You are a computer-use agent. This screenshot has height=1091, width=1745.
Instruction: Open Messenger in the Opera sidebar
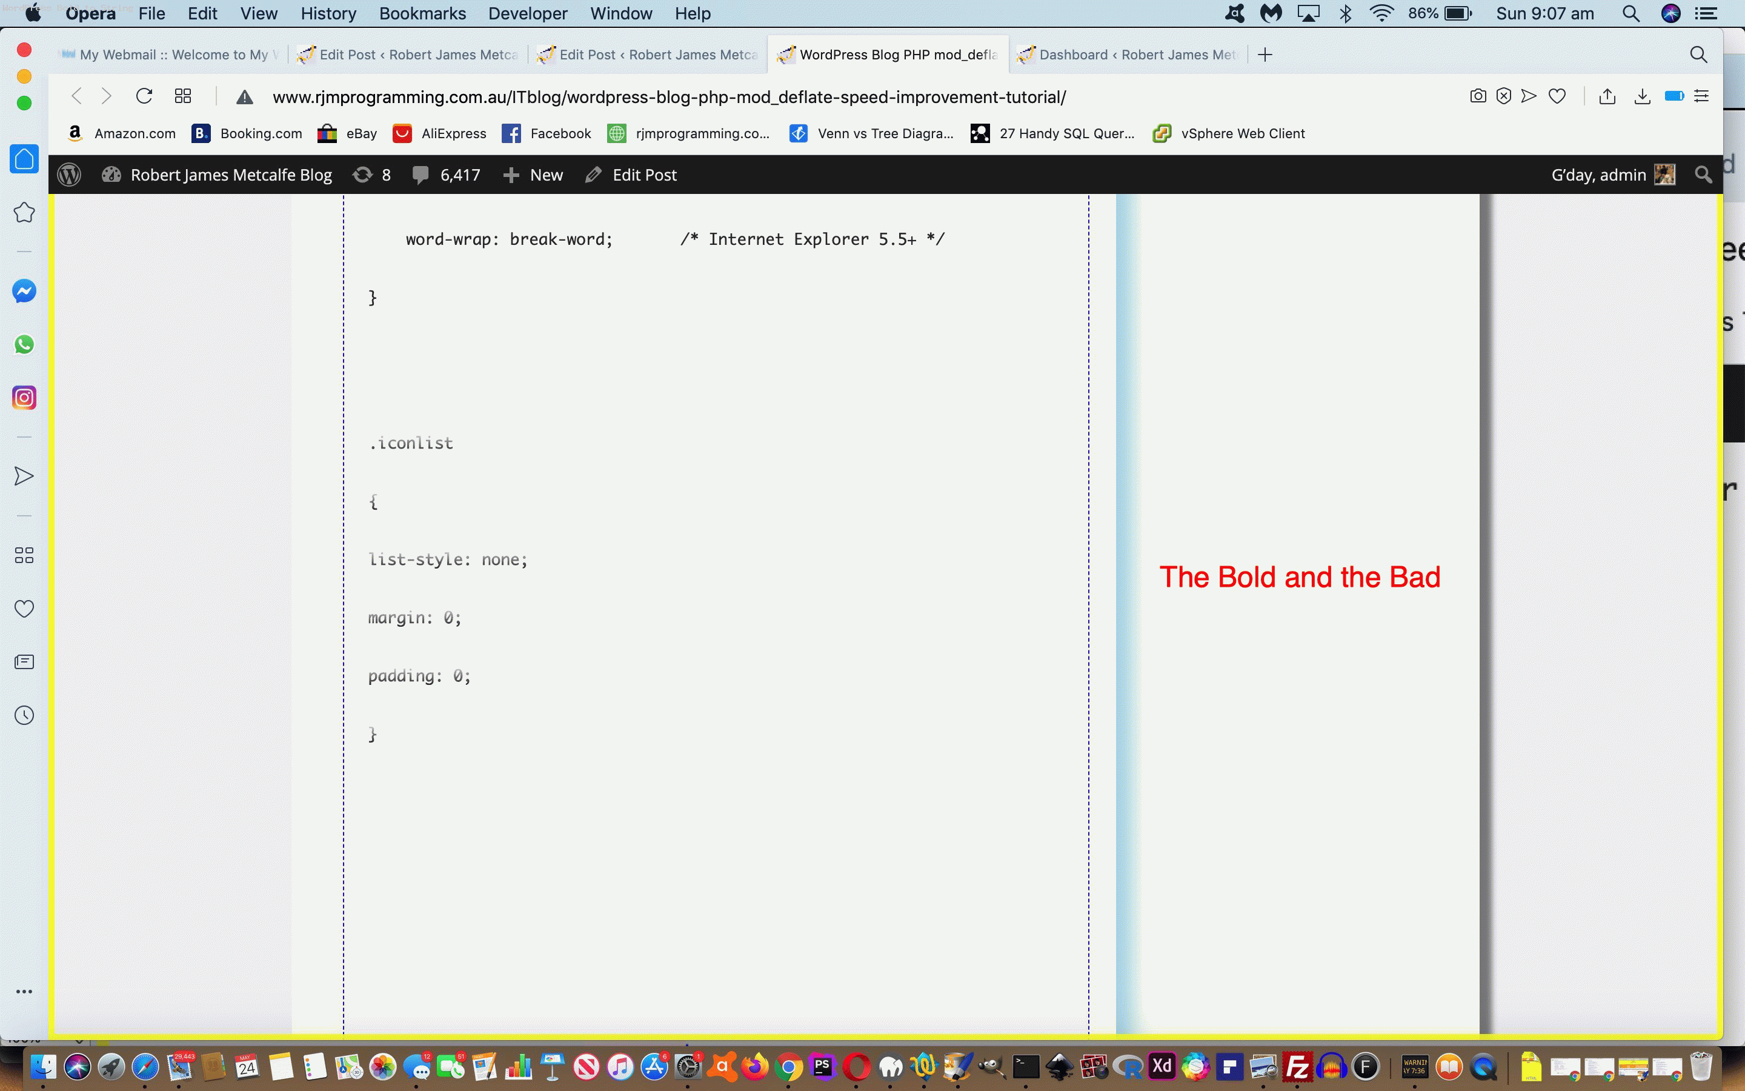click(24, 292)
